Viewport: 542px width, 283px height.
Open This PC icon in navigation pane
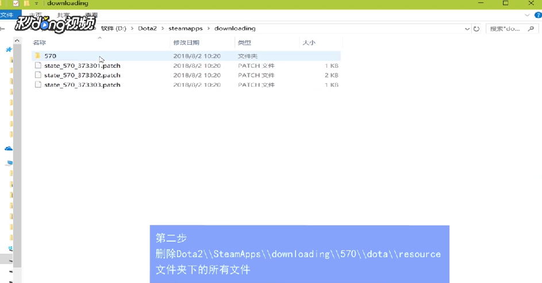click(9, 163)
